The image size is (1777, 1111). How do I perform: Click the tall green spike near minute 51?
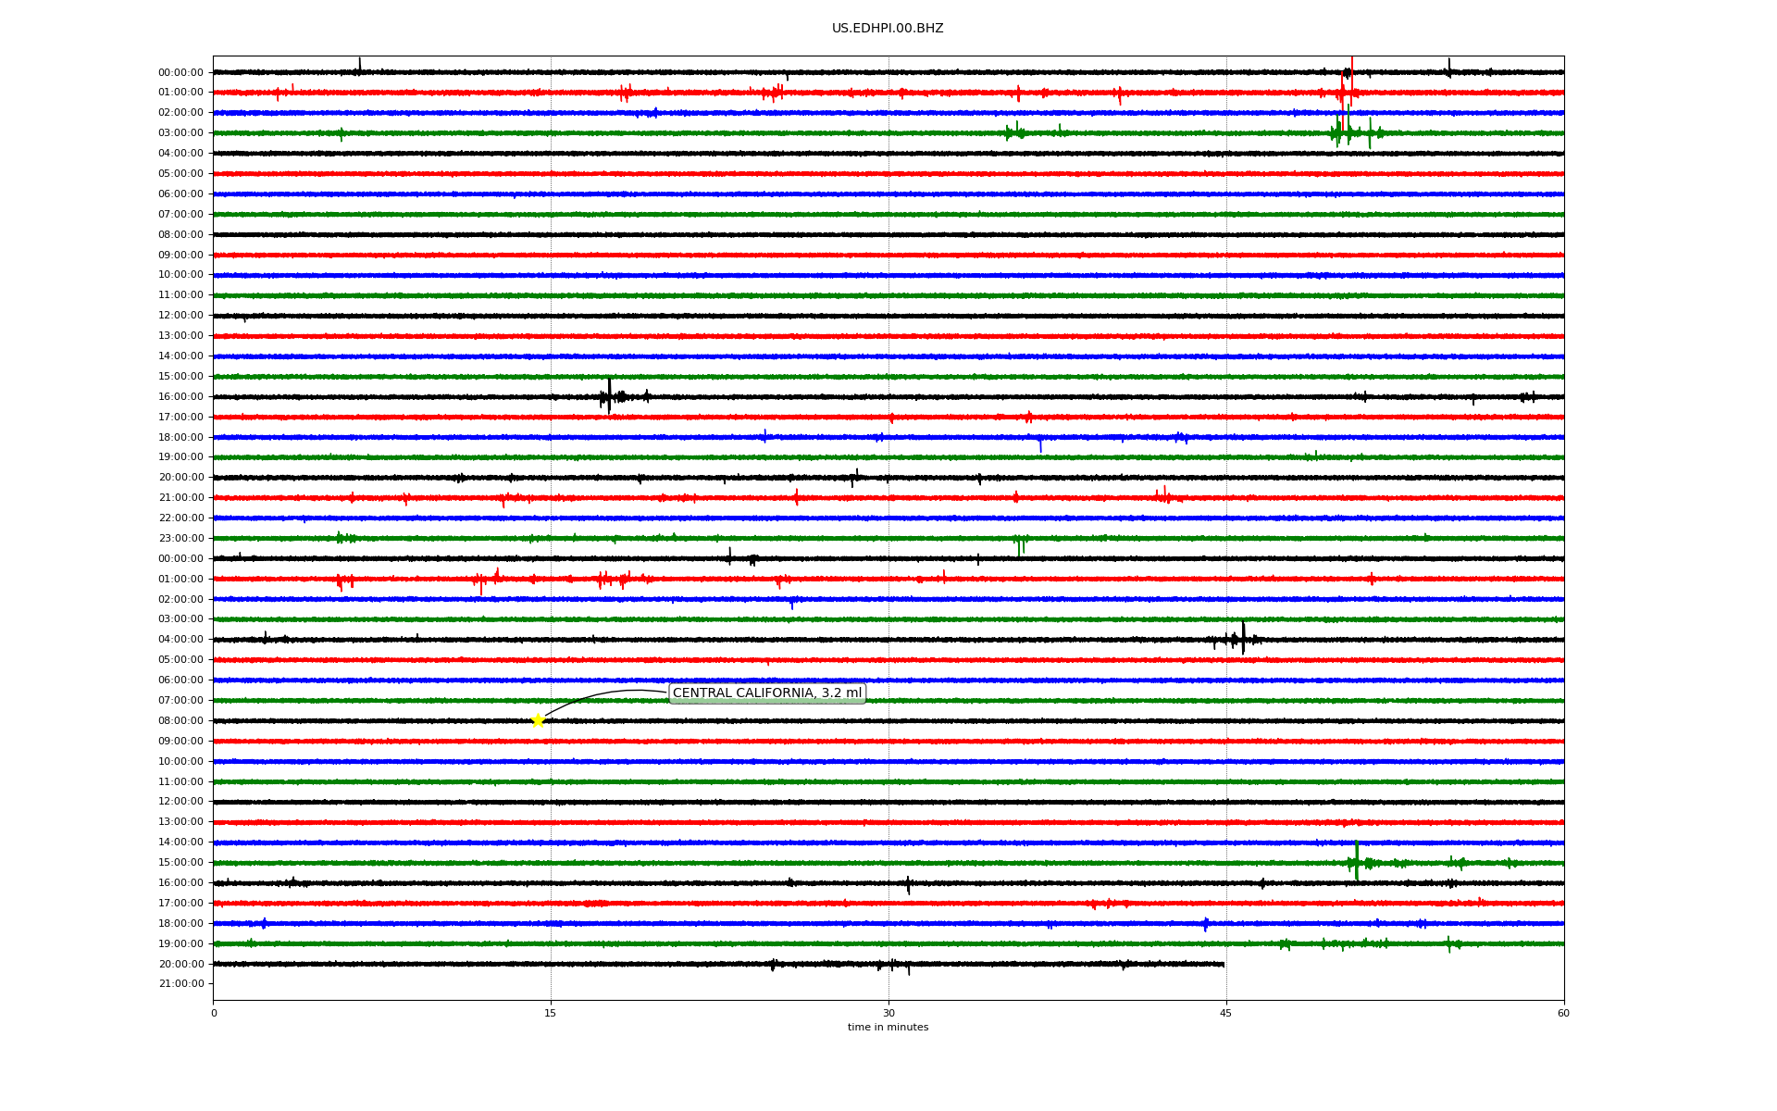click(x=1356, y=859)
